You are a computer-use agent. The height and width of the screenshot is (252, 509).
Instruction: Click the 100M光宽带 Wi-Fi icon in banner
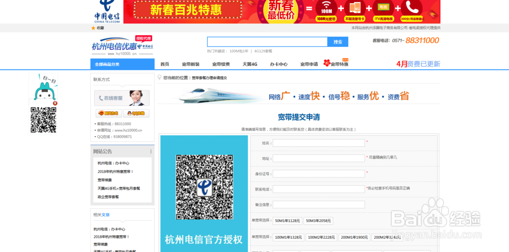[x=326, y=11]
